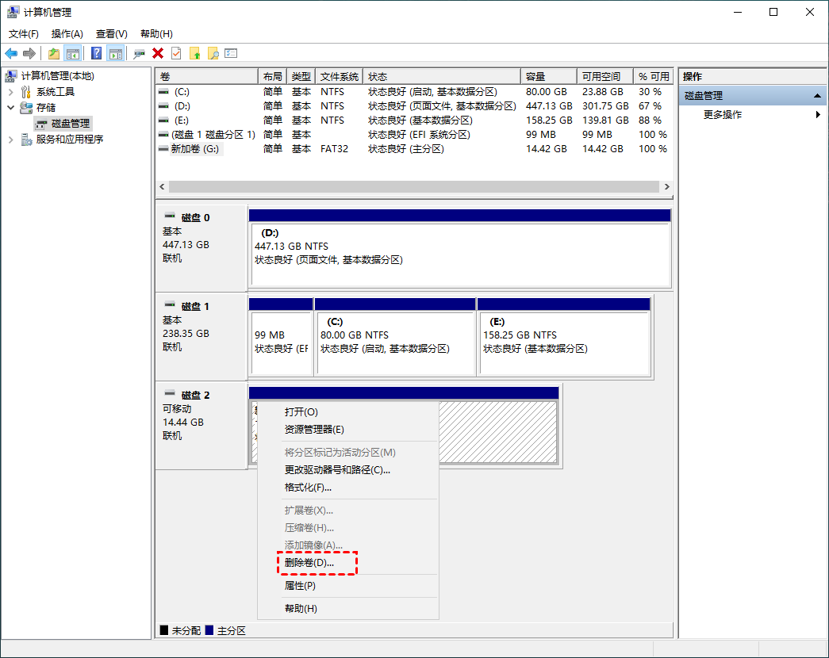The width and height of the screenshot is (829, 658).
Task: Click the 服务和应用程序 icon in tree
Action: click(x=26, y=140)
